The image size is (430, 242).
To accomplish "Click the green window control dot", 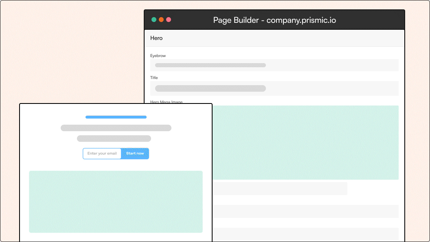I will tap(154, 20).
